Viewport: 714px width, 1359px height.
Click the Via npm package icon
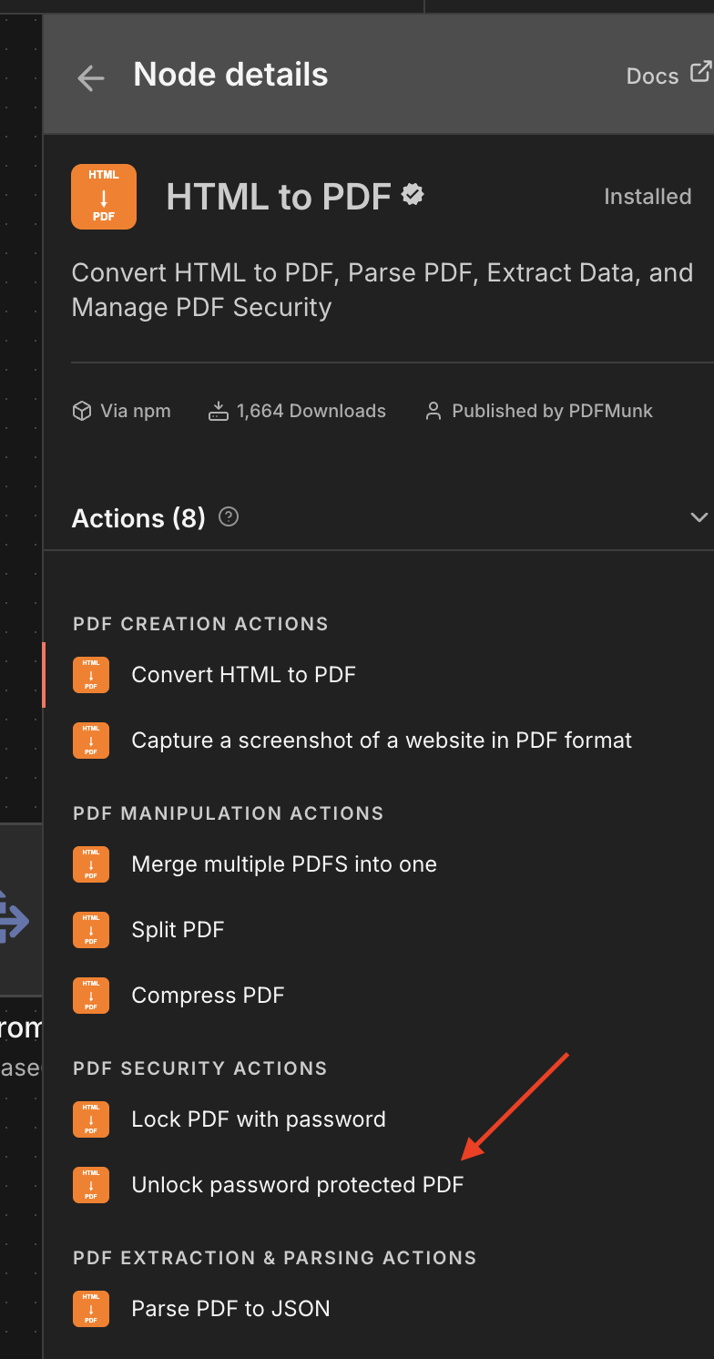(82, 412)
